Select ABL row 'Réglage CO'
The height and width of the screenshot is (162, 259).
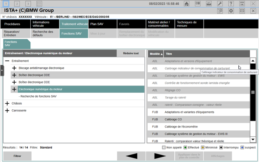click(x=199, y=90)
